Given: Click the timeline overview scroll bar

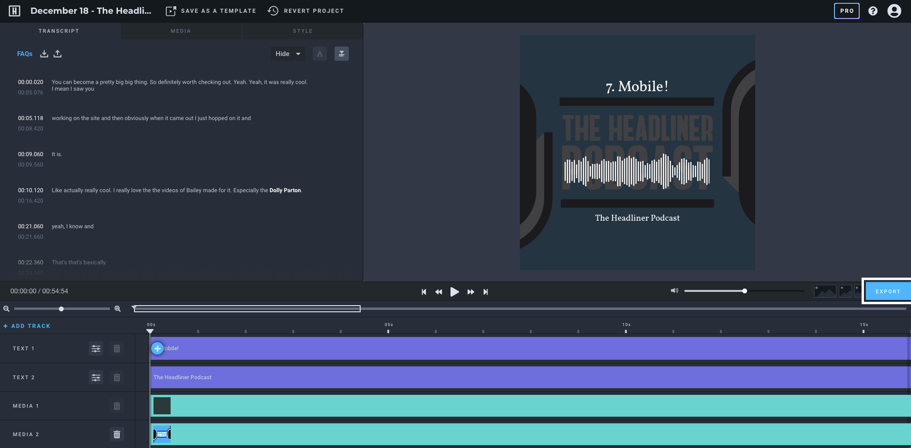Looking at the screenshot, I should tap(247, 309).
